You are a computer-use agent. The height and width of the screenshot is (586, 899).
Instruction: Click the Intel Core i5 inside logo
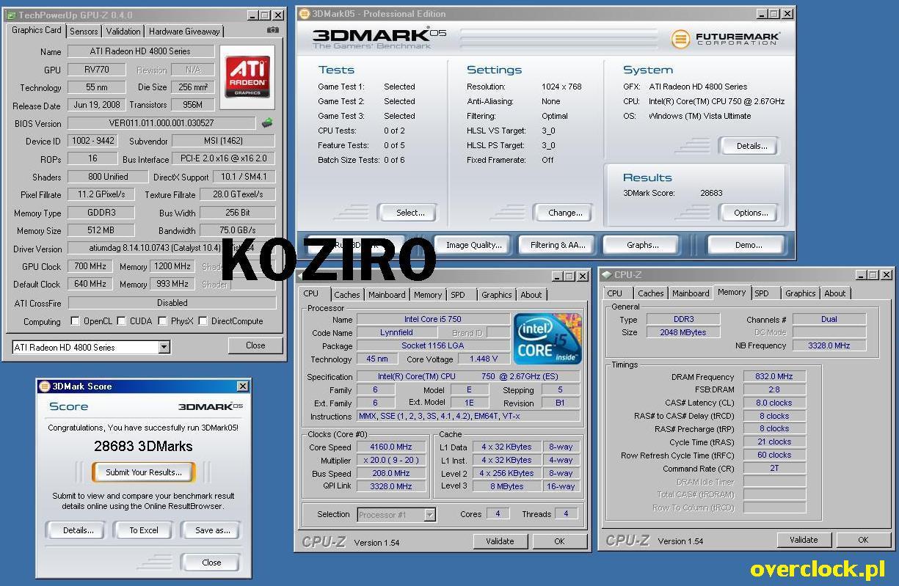click(548, 338)
